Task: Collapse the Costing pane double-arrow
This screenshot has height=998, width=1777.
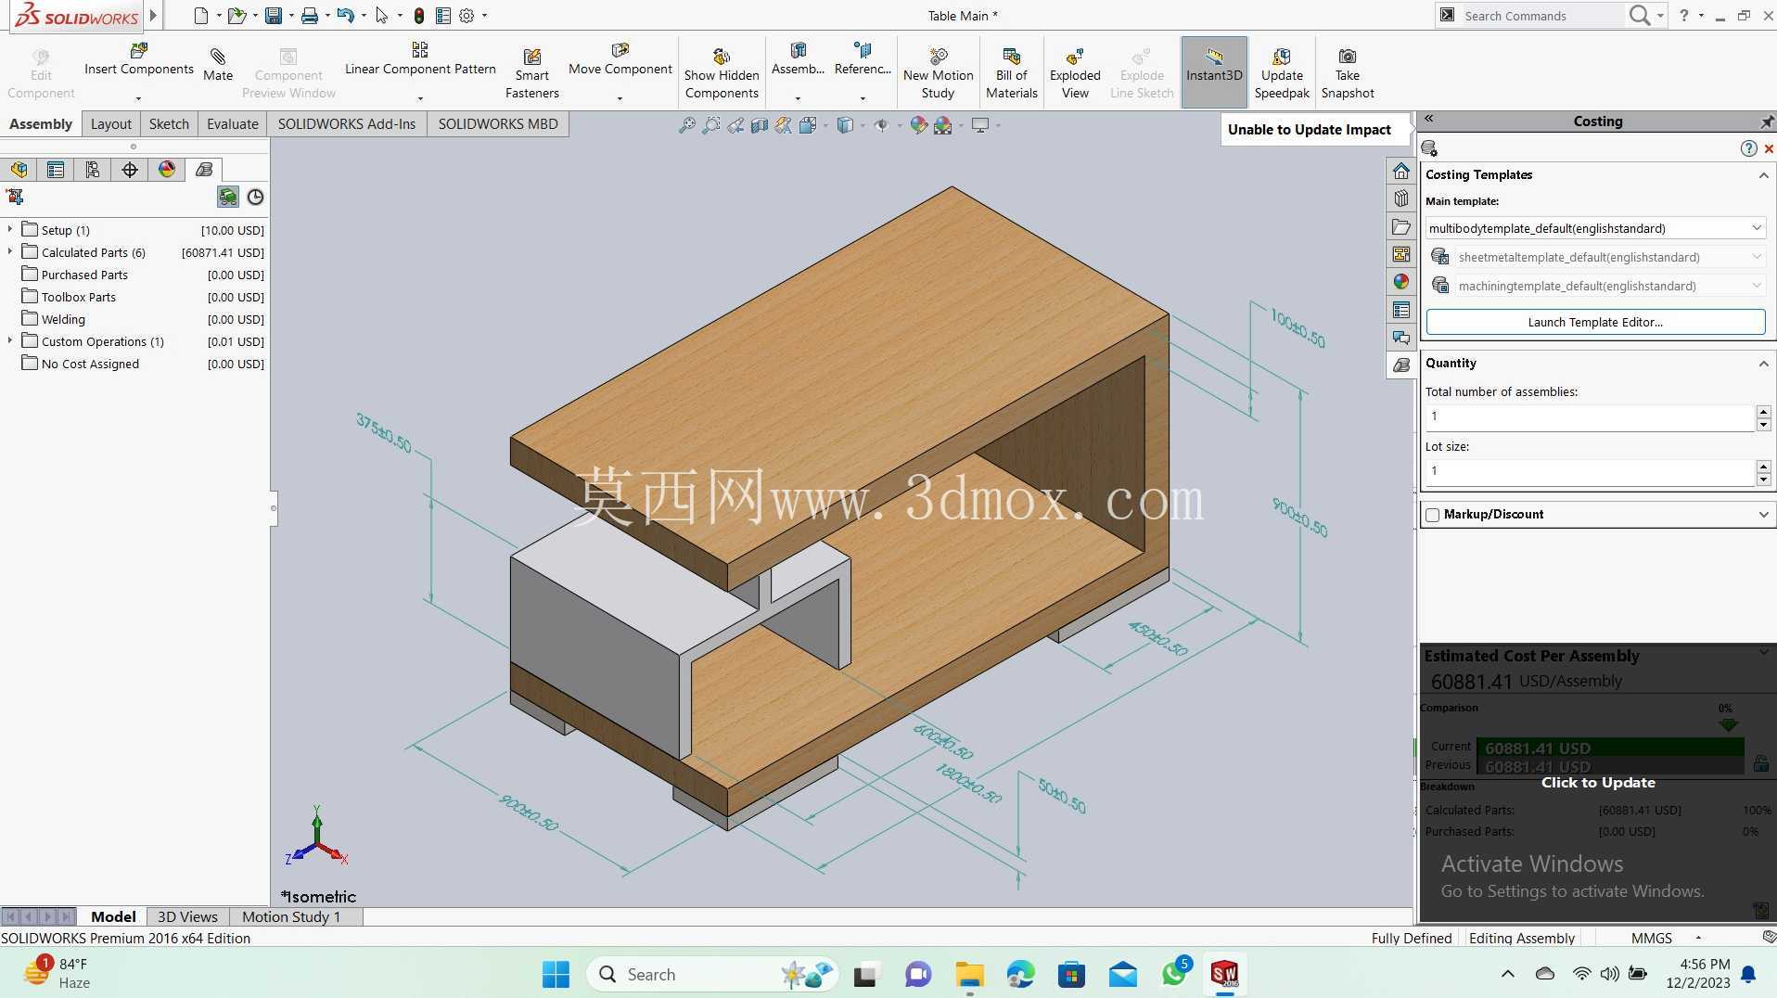Action: (x=1429, y=119)
